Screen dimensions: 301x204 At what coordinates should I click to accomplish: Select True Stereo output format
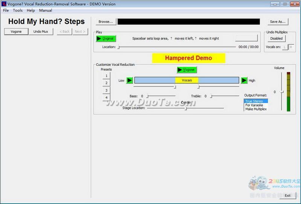click(256, 101)
